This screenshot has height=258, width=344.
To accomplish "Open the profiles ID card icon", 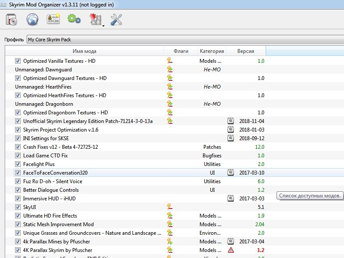I will pos(53,19).
